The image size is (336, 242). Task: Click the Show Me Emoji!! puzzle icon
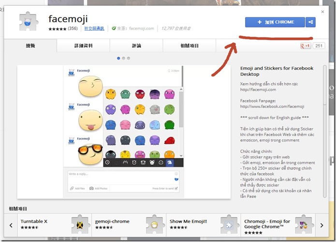tap(229, 225)
